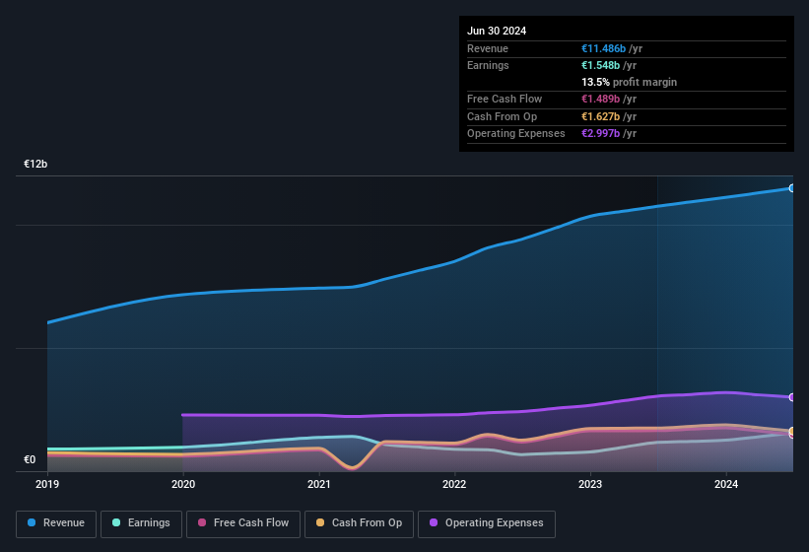Click the €1.489b free cash flow value
This screenshot has height=552, width=809.
pyautogui.click(x=600, y=99)
